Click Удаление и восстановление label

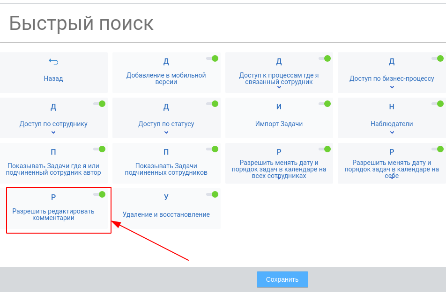click(166, 214)
